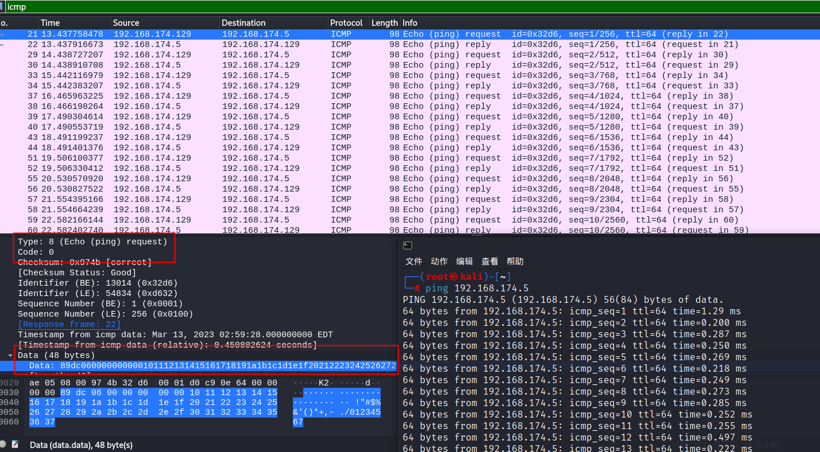Viewport: 820px width, 452px height.
Task: Select packet number 43 row
Action: pyautogui.click(x=410, y=138)
